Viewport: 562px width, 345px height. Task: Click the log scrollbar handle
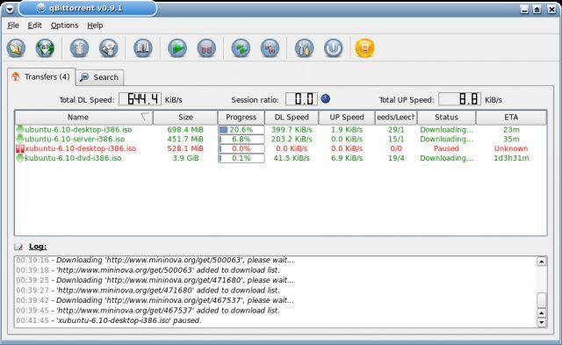pos(541,300)
